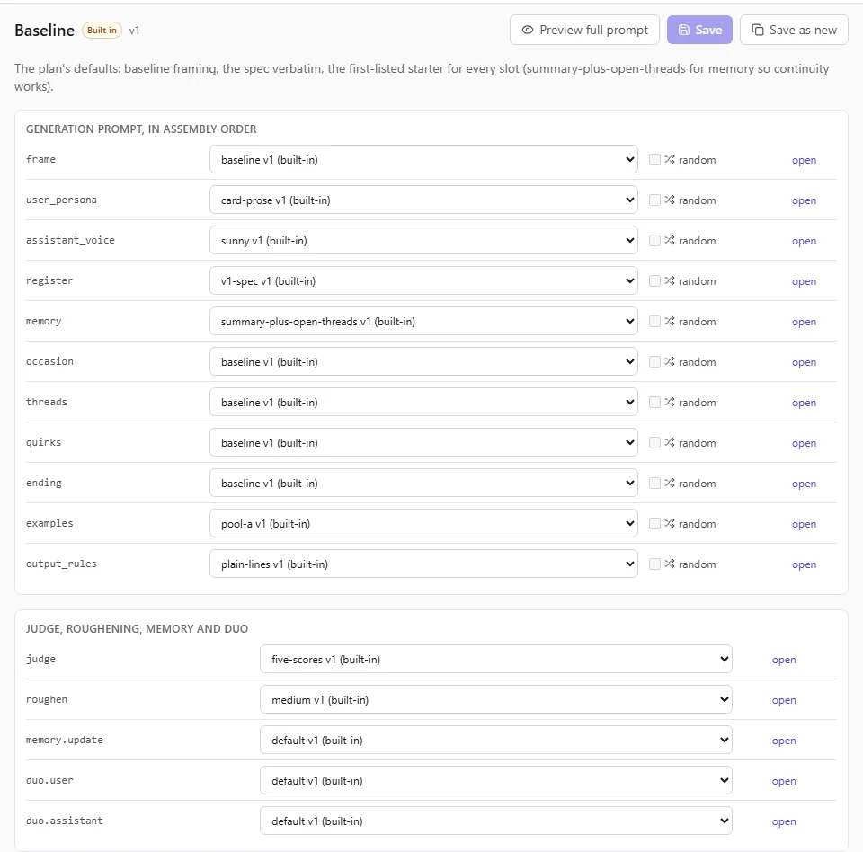
Task: Click the shuffle icon in user_persona row
Action: pyautogui.click(x=669, y=200)
